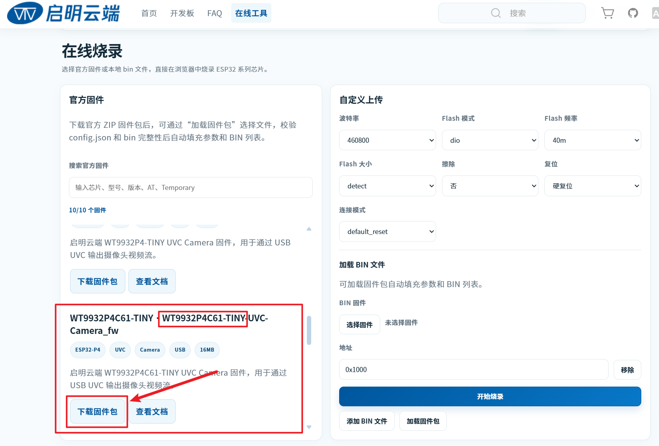The height and width of the screenshot is (446, 659).
Task: Click the 移除 button
Action: pos(627,370)
